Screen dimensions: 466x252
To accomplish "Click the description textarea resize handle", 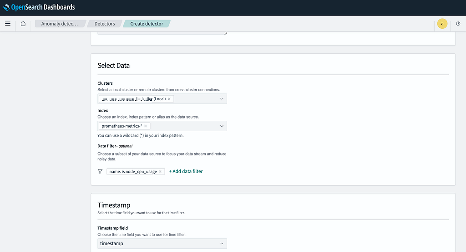I will click(225, 33).
